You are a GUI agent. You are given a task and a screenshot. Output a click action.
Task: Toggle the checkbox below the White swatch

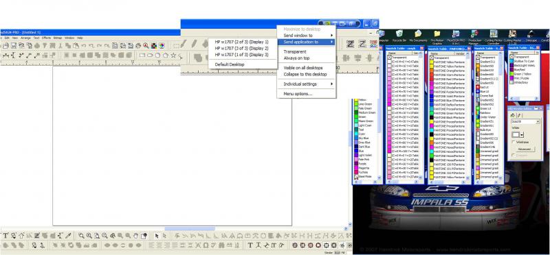(514, 142)
